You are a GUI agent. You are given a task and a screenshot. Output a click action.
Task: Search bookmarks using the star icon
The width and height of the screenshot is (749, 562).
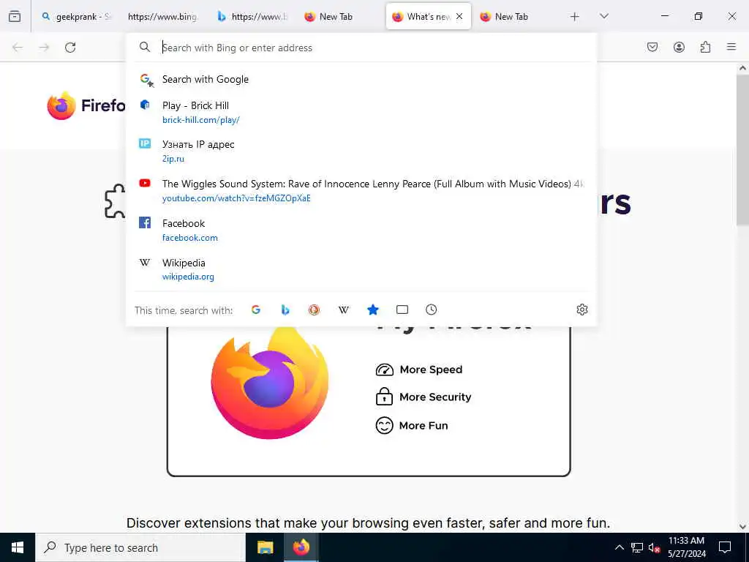(x=373, y=310)
